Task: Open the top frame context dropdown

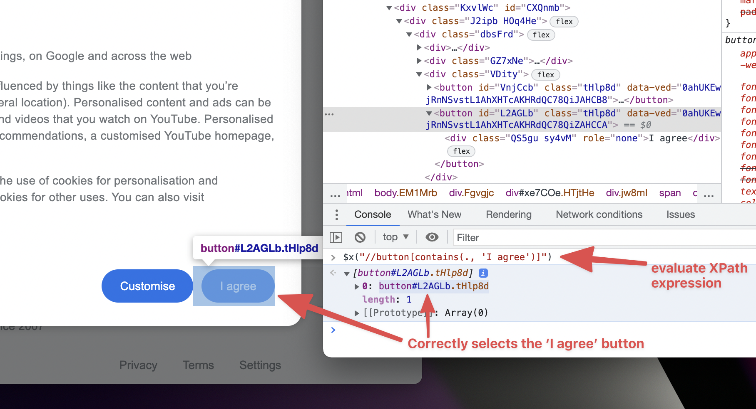Action: click(x=395, y=237)
